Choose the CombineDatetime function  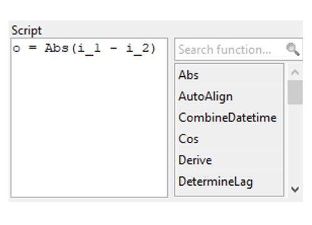coord(230,117)
